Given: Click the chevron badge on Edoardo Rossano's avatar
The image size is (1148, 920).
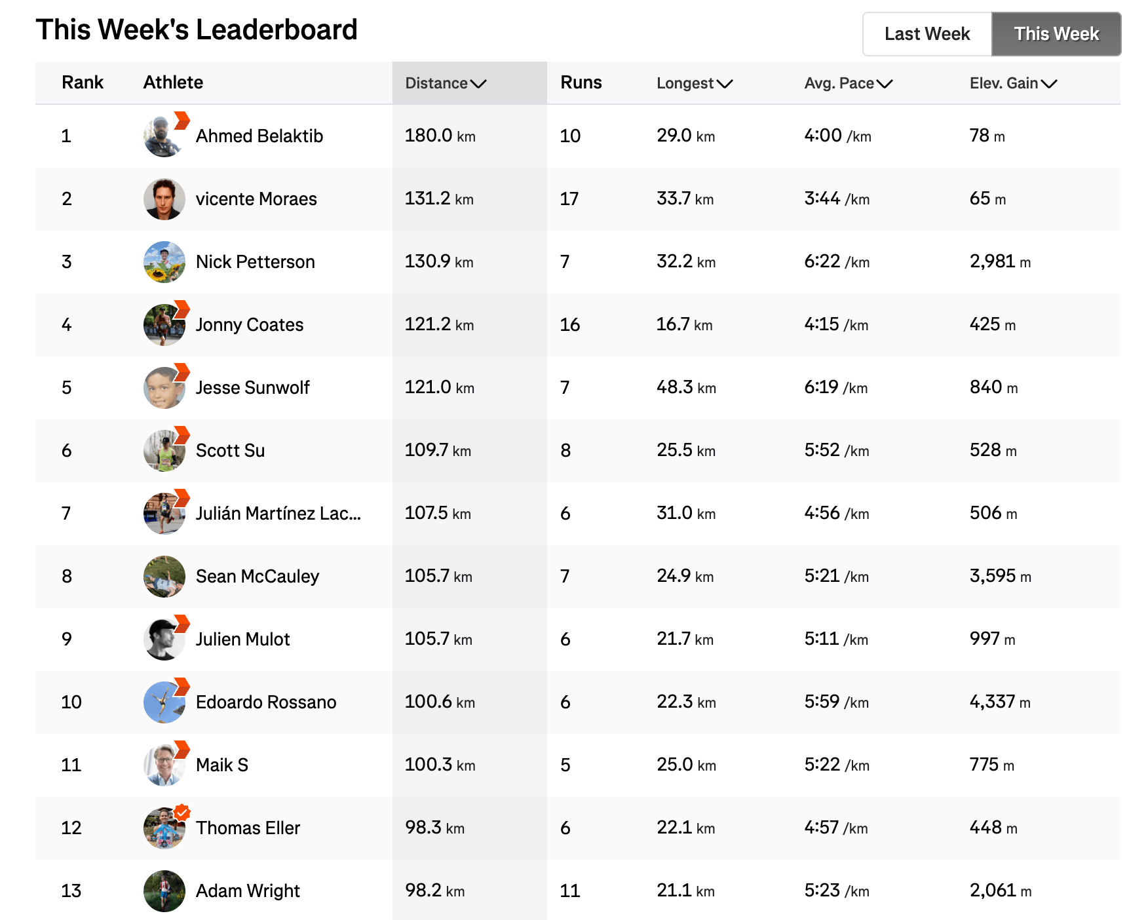Looking at the screenshot, I should (182, 686).
